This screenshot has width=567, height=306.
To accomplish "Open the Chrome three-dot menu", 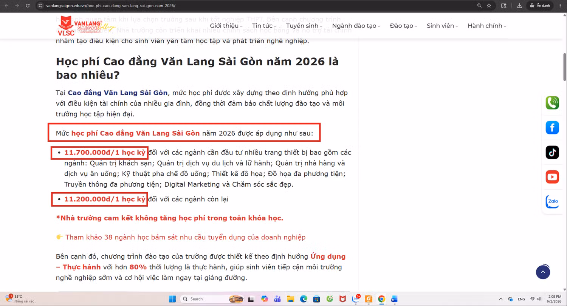I will [x=560, y=6].
